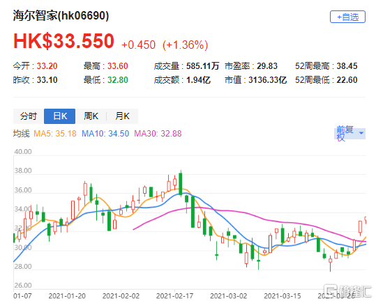This screenshot has height=303, width=376.
Task: Add stock to watchlist with +自选 button
Action: click(x=347, y=17)
